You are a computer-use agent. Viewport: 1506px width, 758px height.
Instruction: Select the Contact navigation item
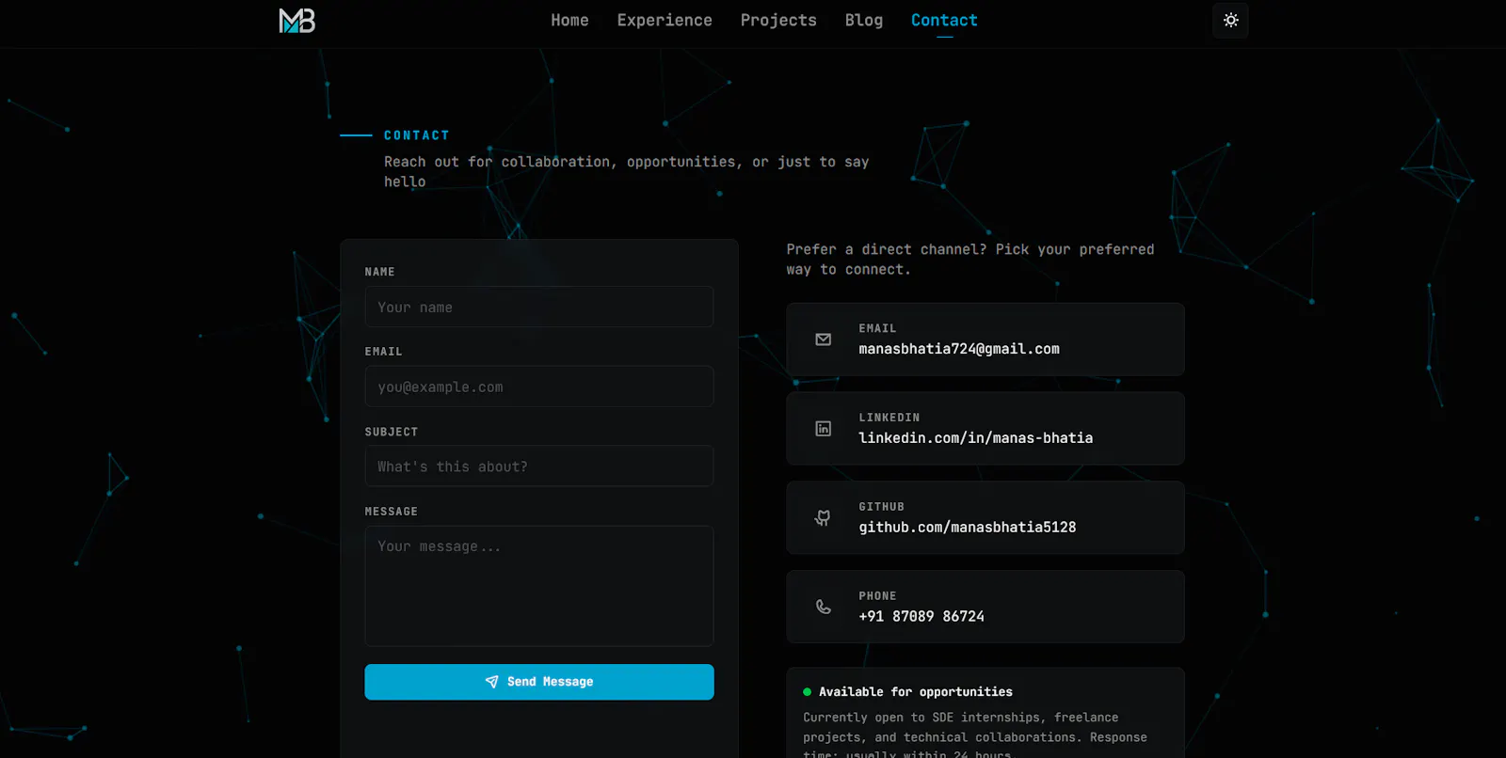click(944, 21)
